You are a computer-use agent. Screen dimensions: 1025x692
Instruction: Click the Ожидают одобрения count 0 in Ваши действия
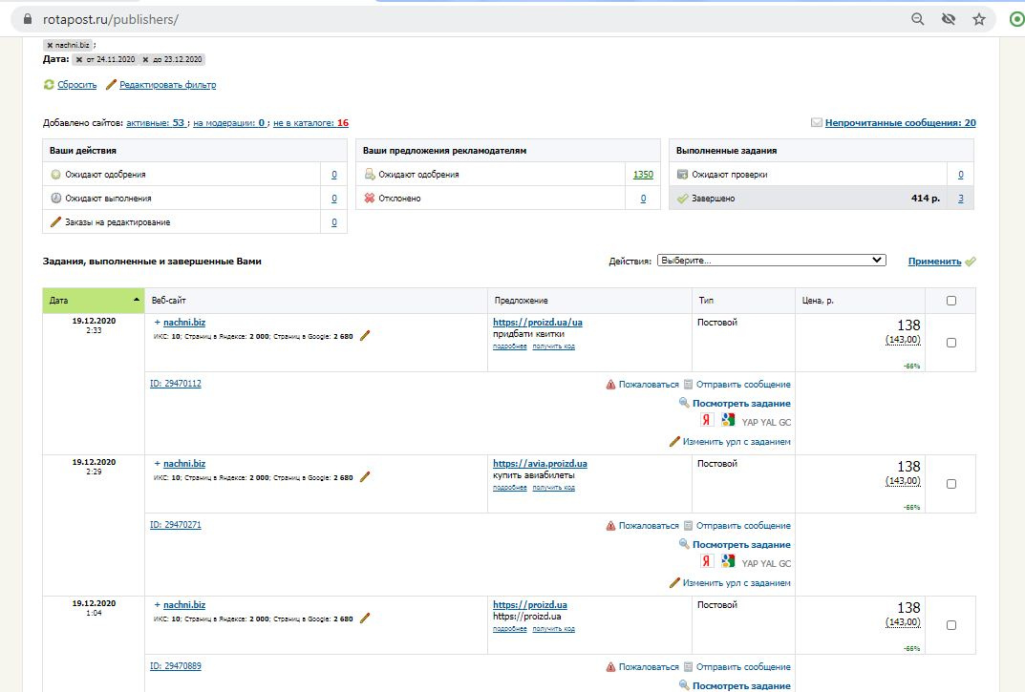pyautogui.click(x=334, y=175)
